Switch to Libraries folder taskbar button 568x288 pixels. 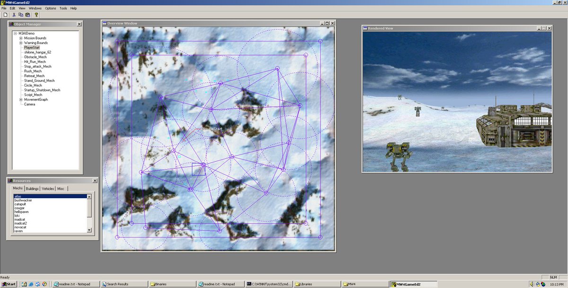pyautogui.click(x=317, y=284)
